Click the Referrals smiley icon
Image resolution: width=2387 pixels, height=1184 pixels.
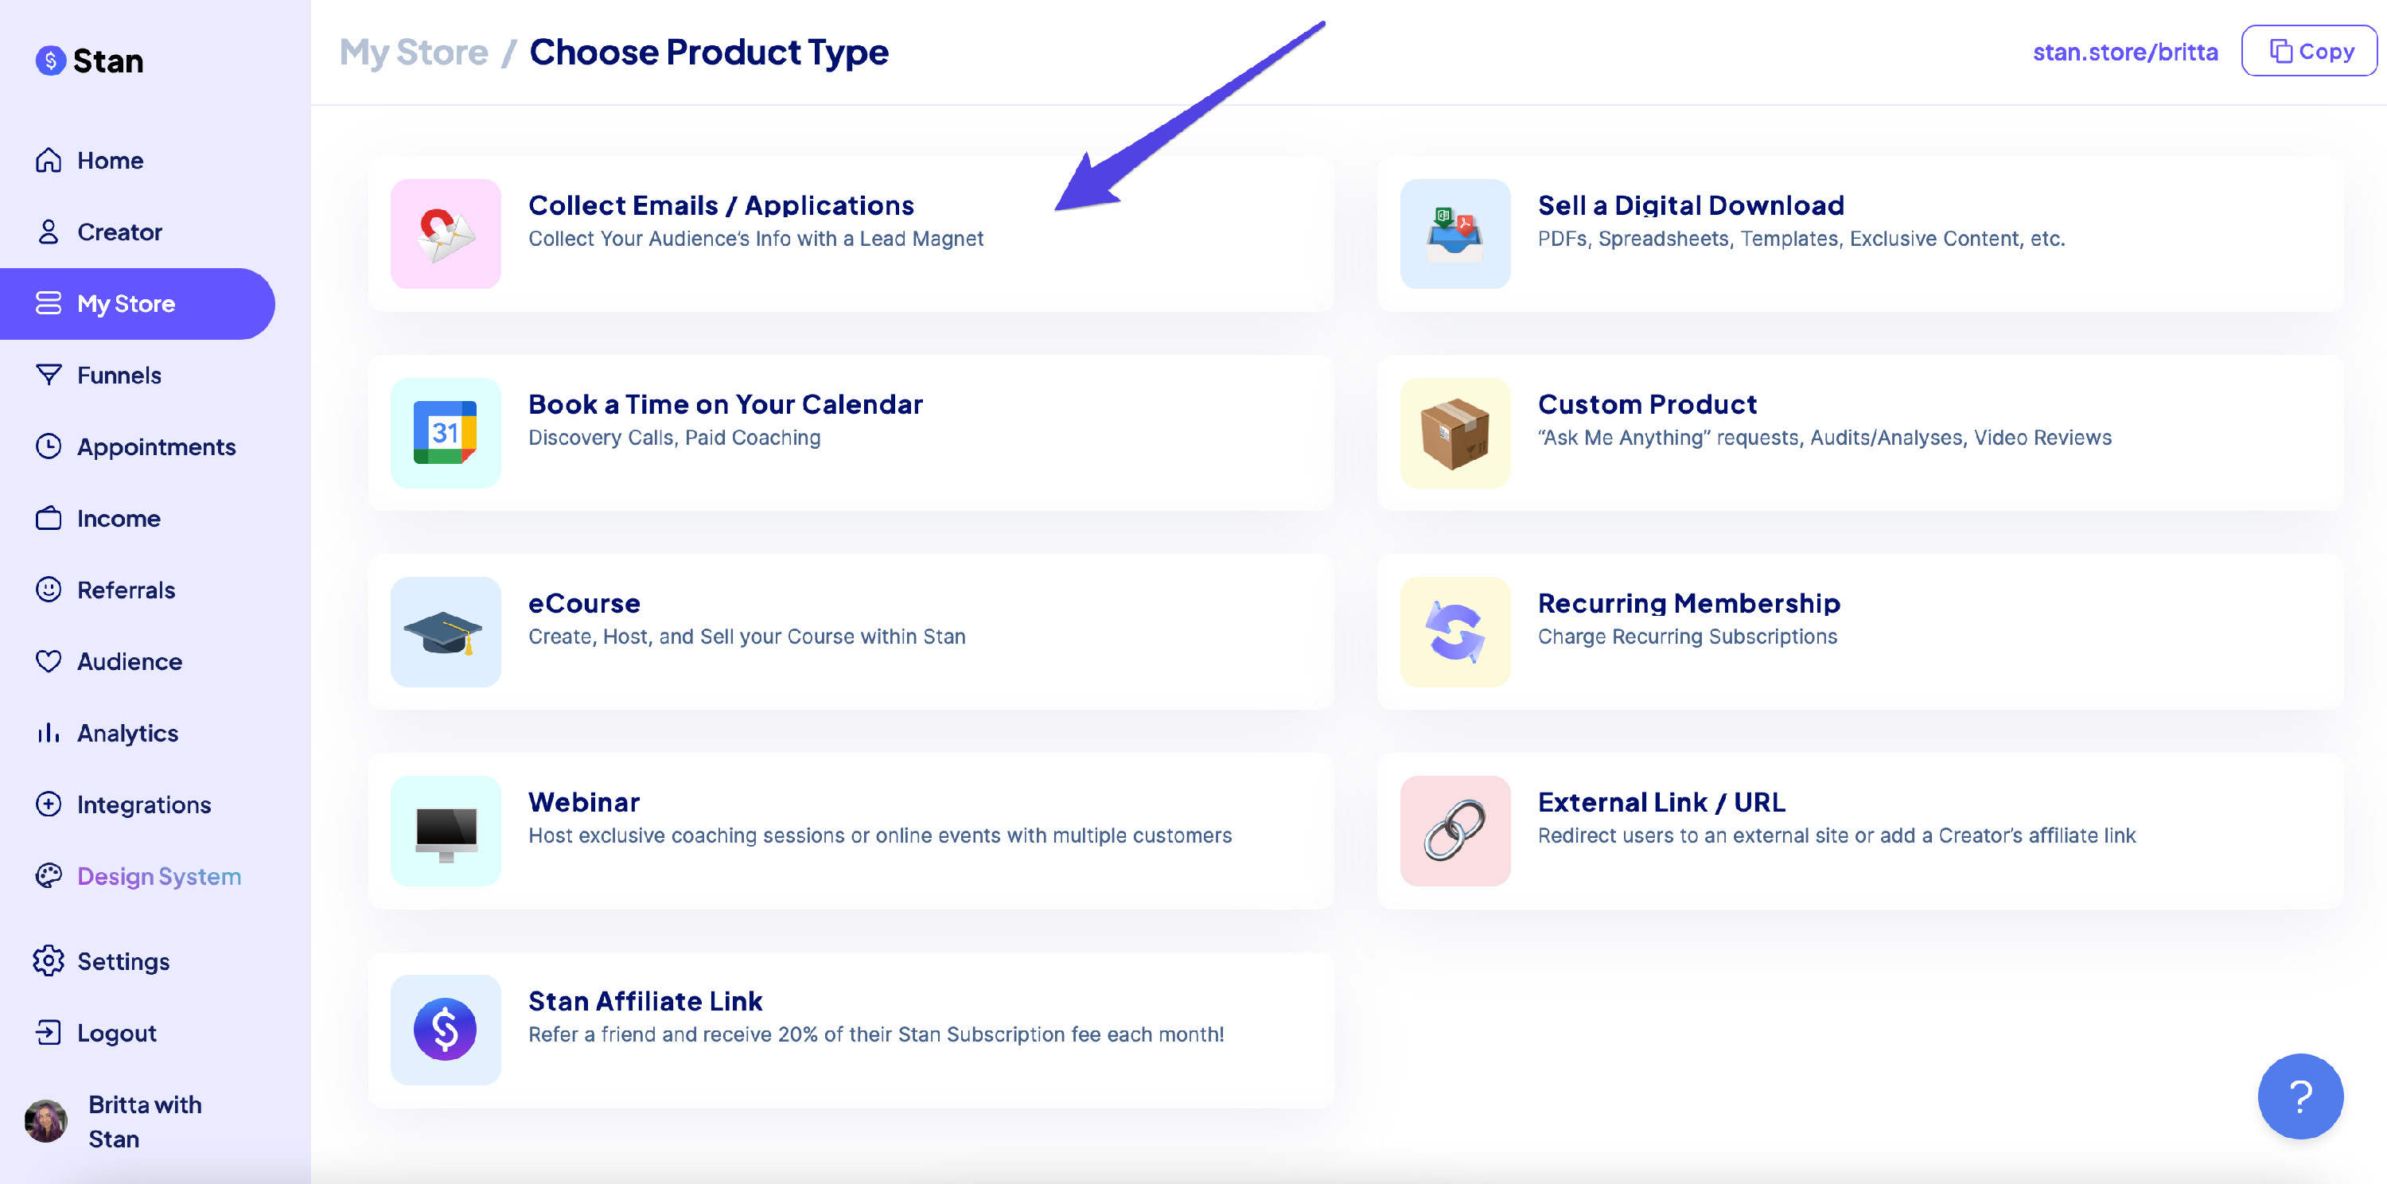point(49,590)
